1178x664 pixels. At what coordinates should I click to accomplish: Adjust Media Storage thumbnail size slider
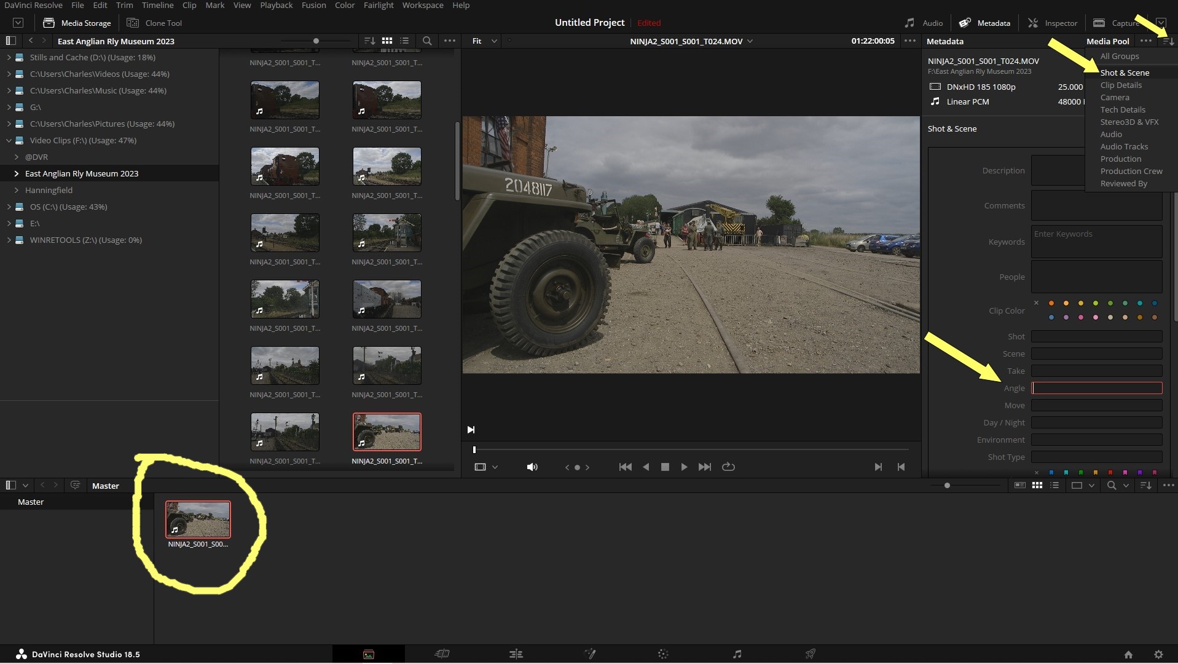316,41
